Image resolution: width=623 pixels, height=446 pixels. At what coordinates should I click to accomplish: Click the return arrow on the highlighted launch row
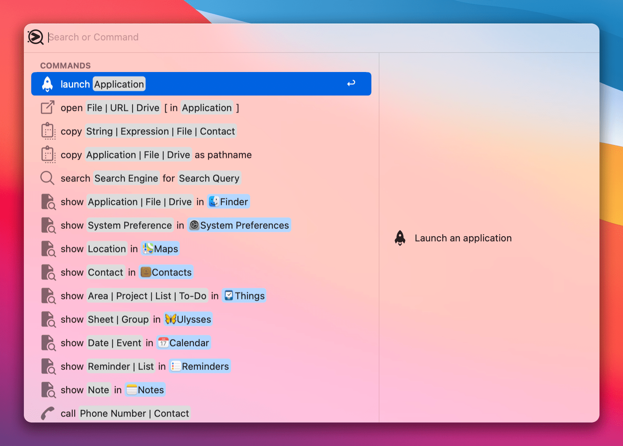coord(351,83)
